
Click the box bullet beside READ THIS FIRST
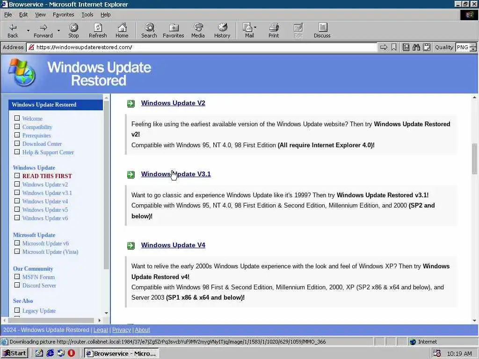[x=17, y=176]
